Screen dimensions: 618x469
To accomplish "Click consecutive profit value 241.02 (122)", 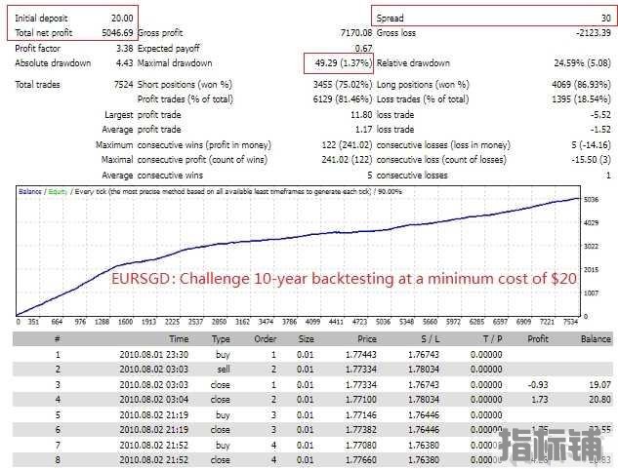I will click(x=347, y=160).
